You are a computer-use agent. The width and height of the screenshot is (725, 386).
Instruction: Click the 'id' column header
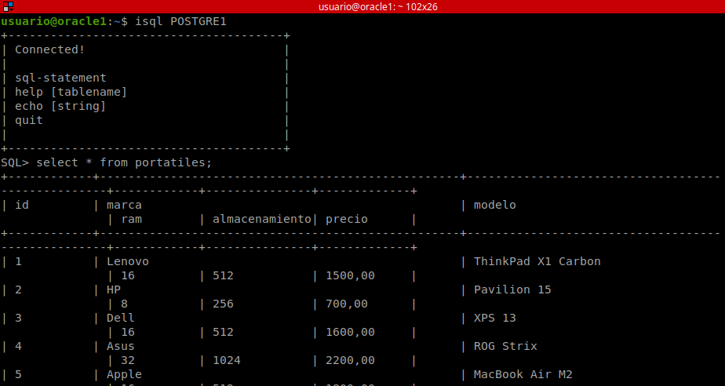(x=22, y=205)
